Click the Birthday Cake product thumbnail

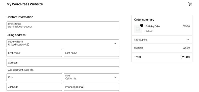coord(138,29)
